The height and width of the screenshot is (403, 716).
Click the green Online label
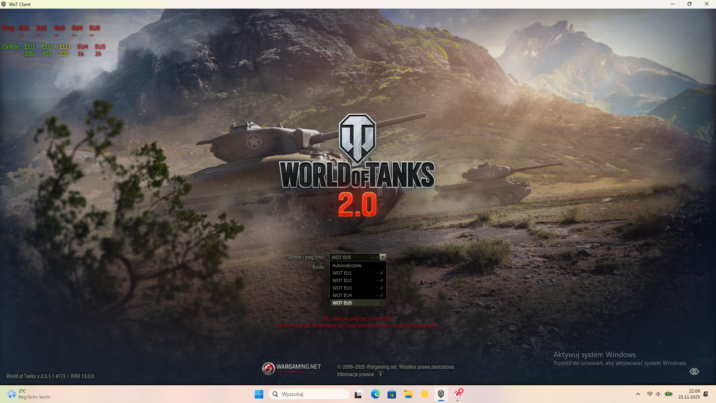point(11,47)
